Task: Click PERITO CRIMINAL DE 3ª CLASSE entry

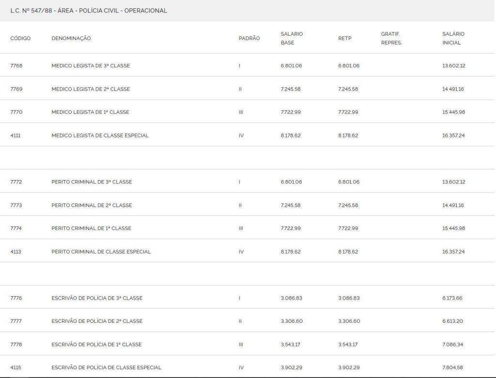Action: click(92, 182)
